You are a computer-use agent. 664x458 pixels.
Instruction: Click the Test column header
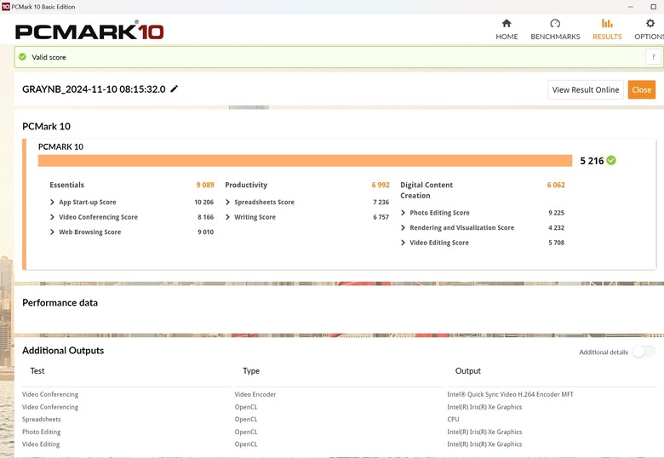point(37,371)
